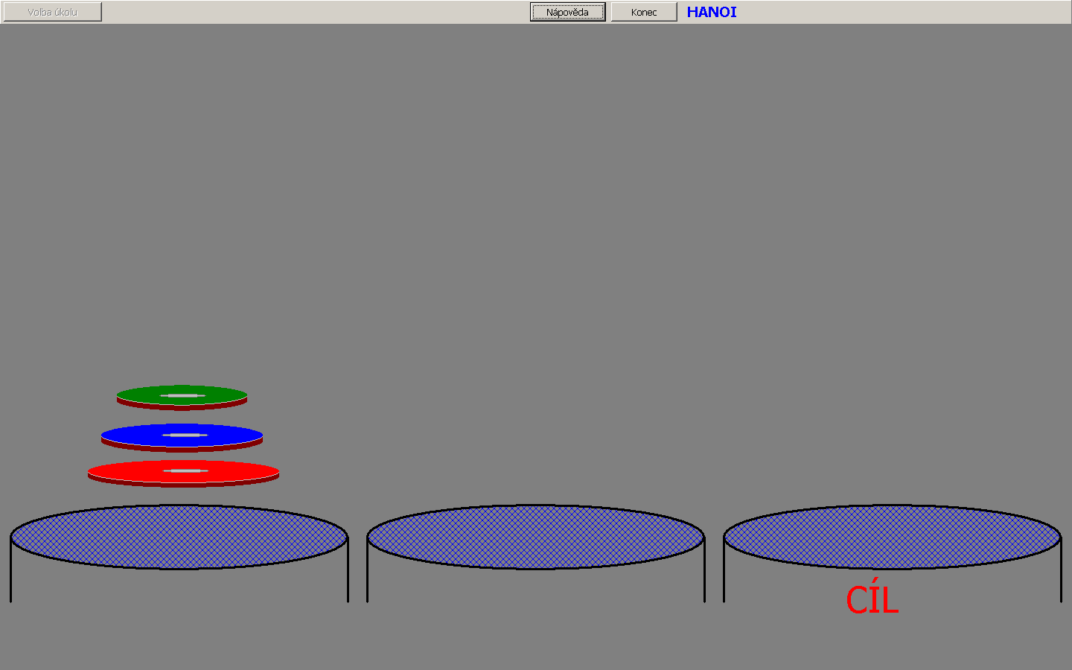Select the blue middle disc
This screenshot has height=670, width=1072.
[182, 437]
